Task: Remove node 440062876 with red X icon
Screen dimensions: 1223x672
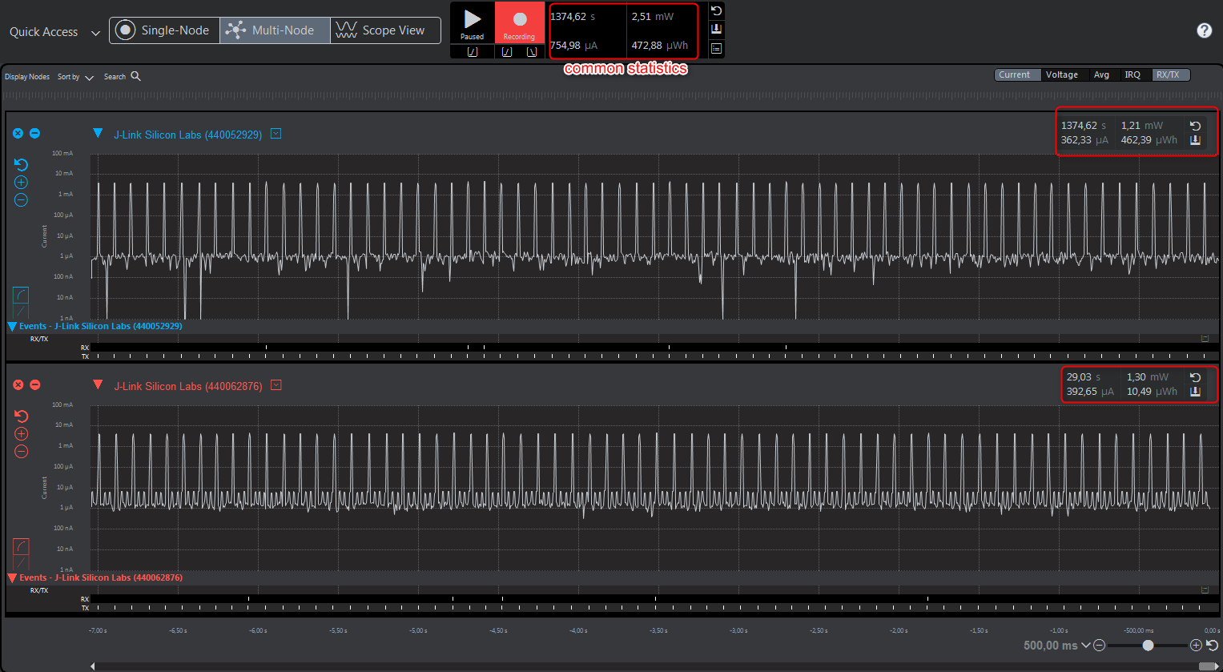Action: 18,385
